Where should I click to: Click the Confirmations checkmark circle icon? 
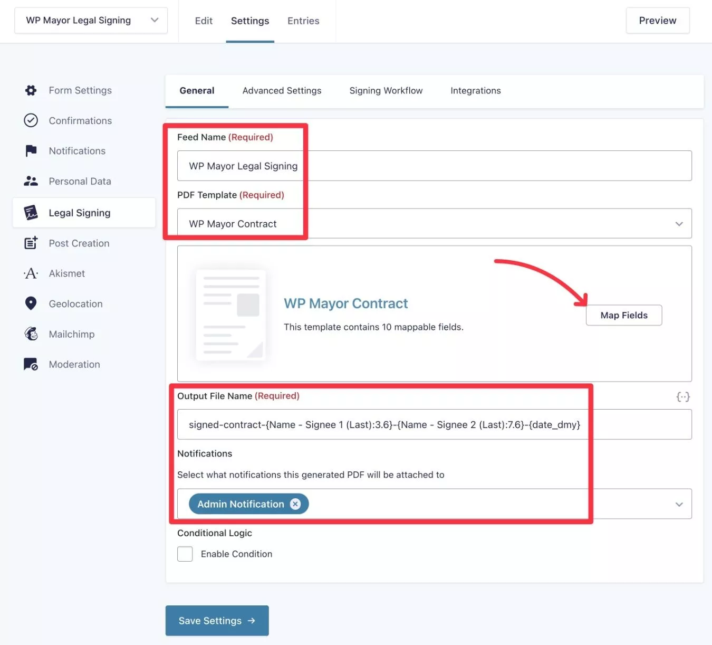tap(31, 120)
